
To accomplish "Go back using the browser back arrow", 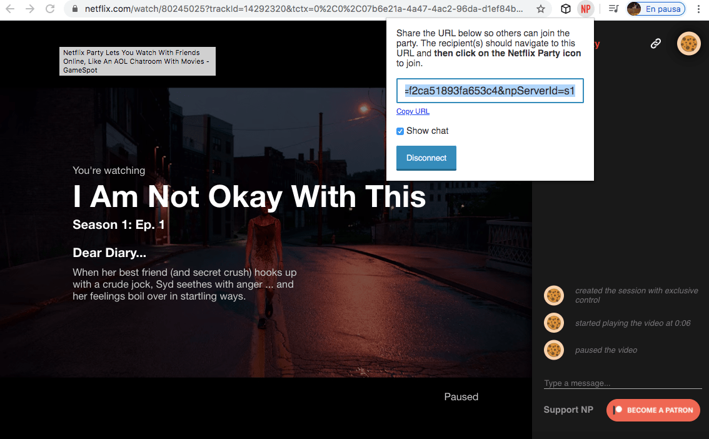I will point(11,9).
